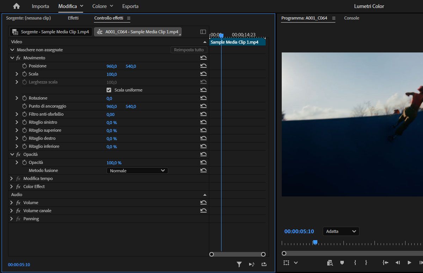Expand the Volume canale effect

(x=12, y=211)
